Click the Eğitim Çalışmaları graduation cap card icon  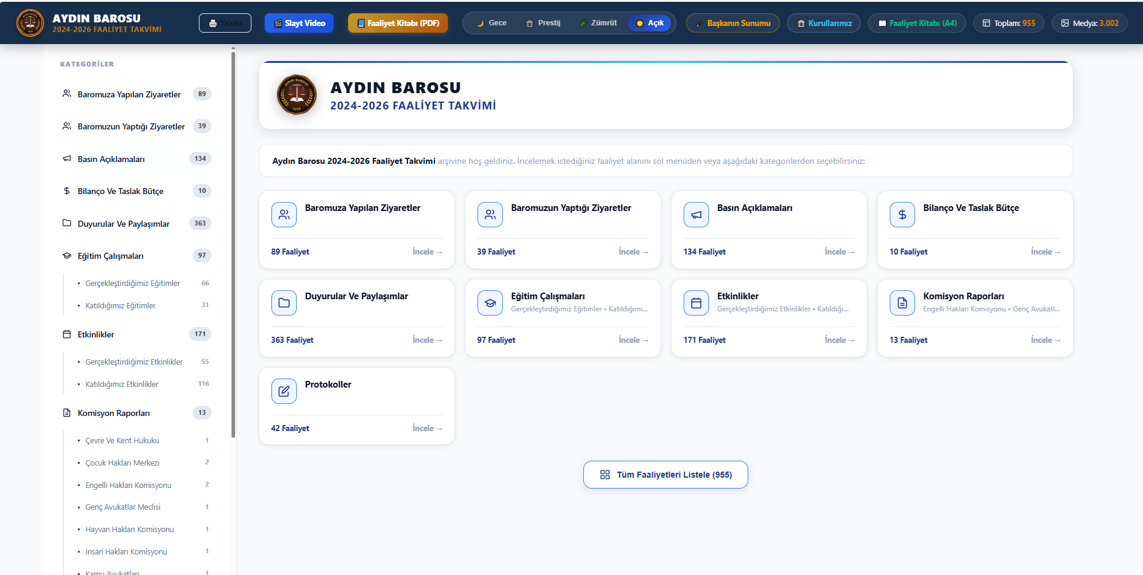(x=490, y=303)
